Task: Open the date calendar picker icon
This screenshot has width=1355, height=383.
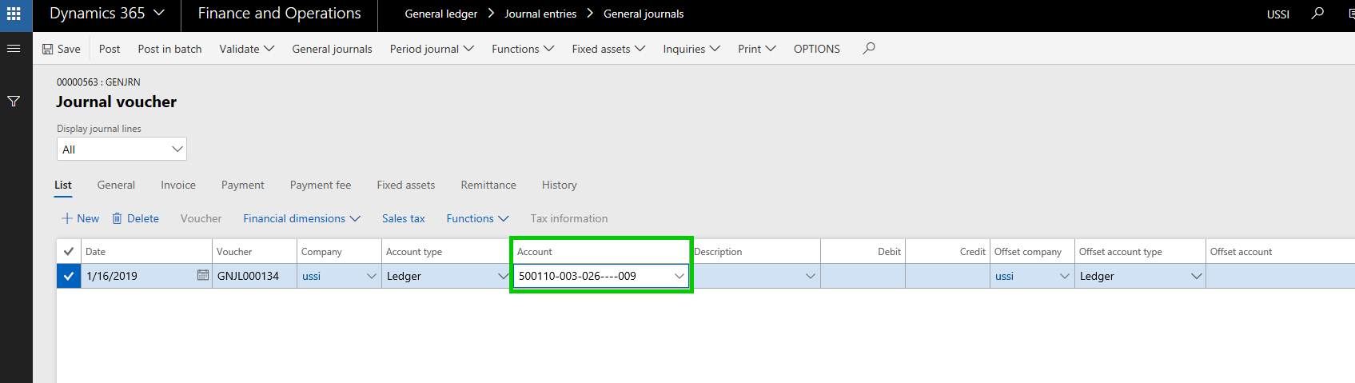Action: tap(203, 276)
